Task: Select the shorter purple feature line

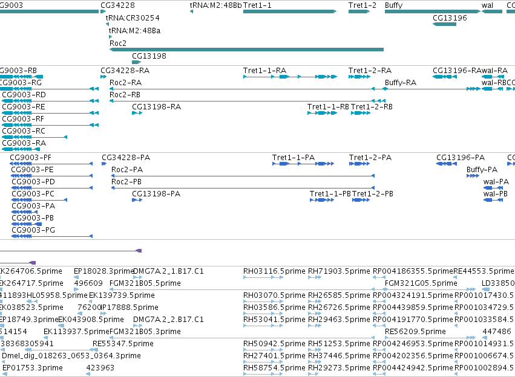Action: [x=18, y=263]
